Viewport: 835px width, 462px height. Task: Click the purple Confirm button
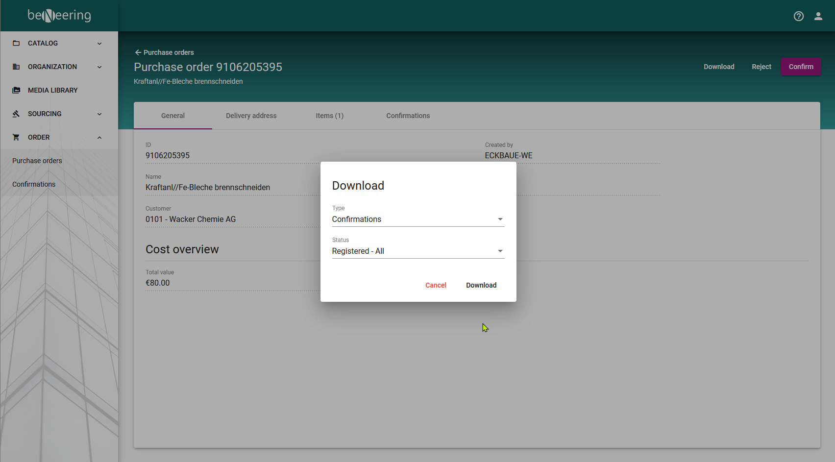click(801, 67)
